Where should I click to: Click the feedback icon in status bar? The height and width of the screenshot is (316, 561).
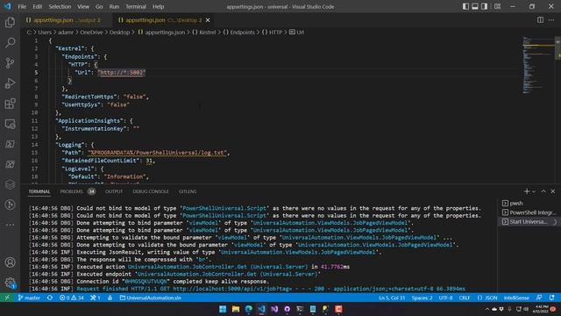click(x=539, y=298)
